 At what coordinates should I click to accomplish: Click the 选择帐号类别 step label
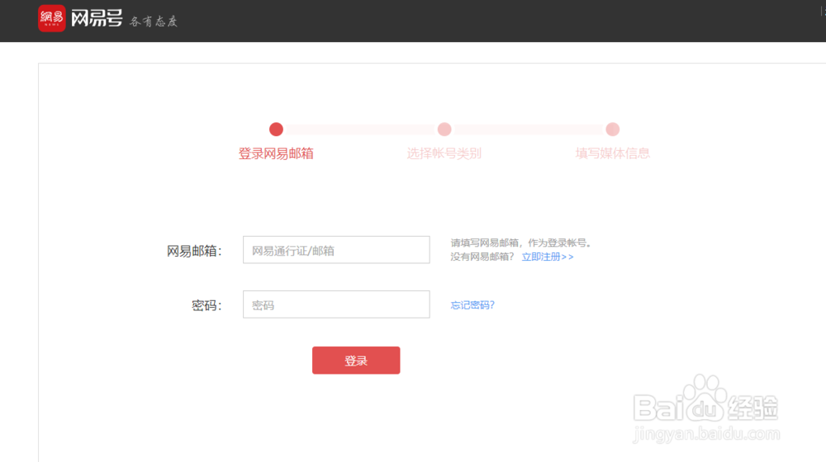pos(444,153)
